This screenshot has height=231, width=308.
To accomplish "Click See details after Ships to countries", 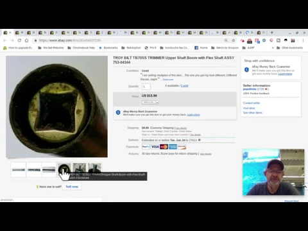I will (196, 135).
